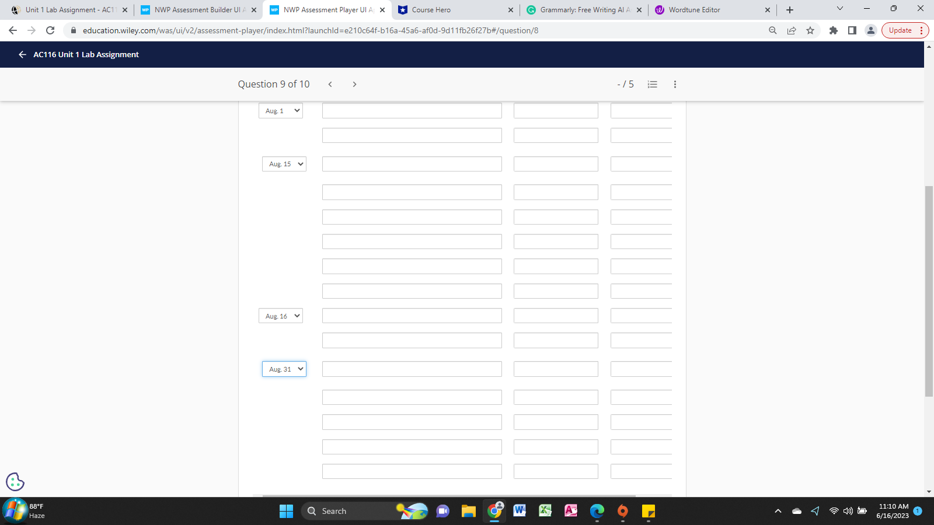Screen dimensions: 934x525
Task: Switch to Microsoft Word on the taskbar
Action: tap(520, 511)
